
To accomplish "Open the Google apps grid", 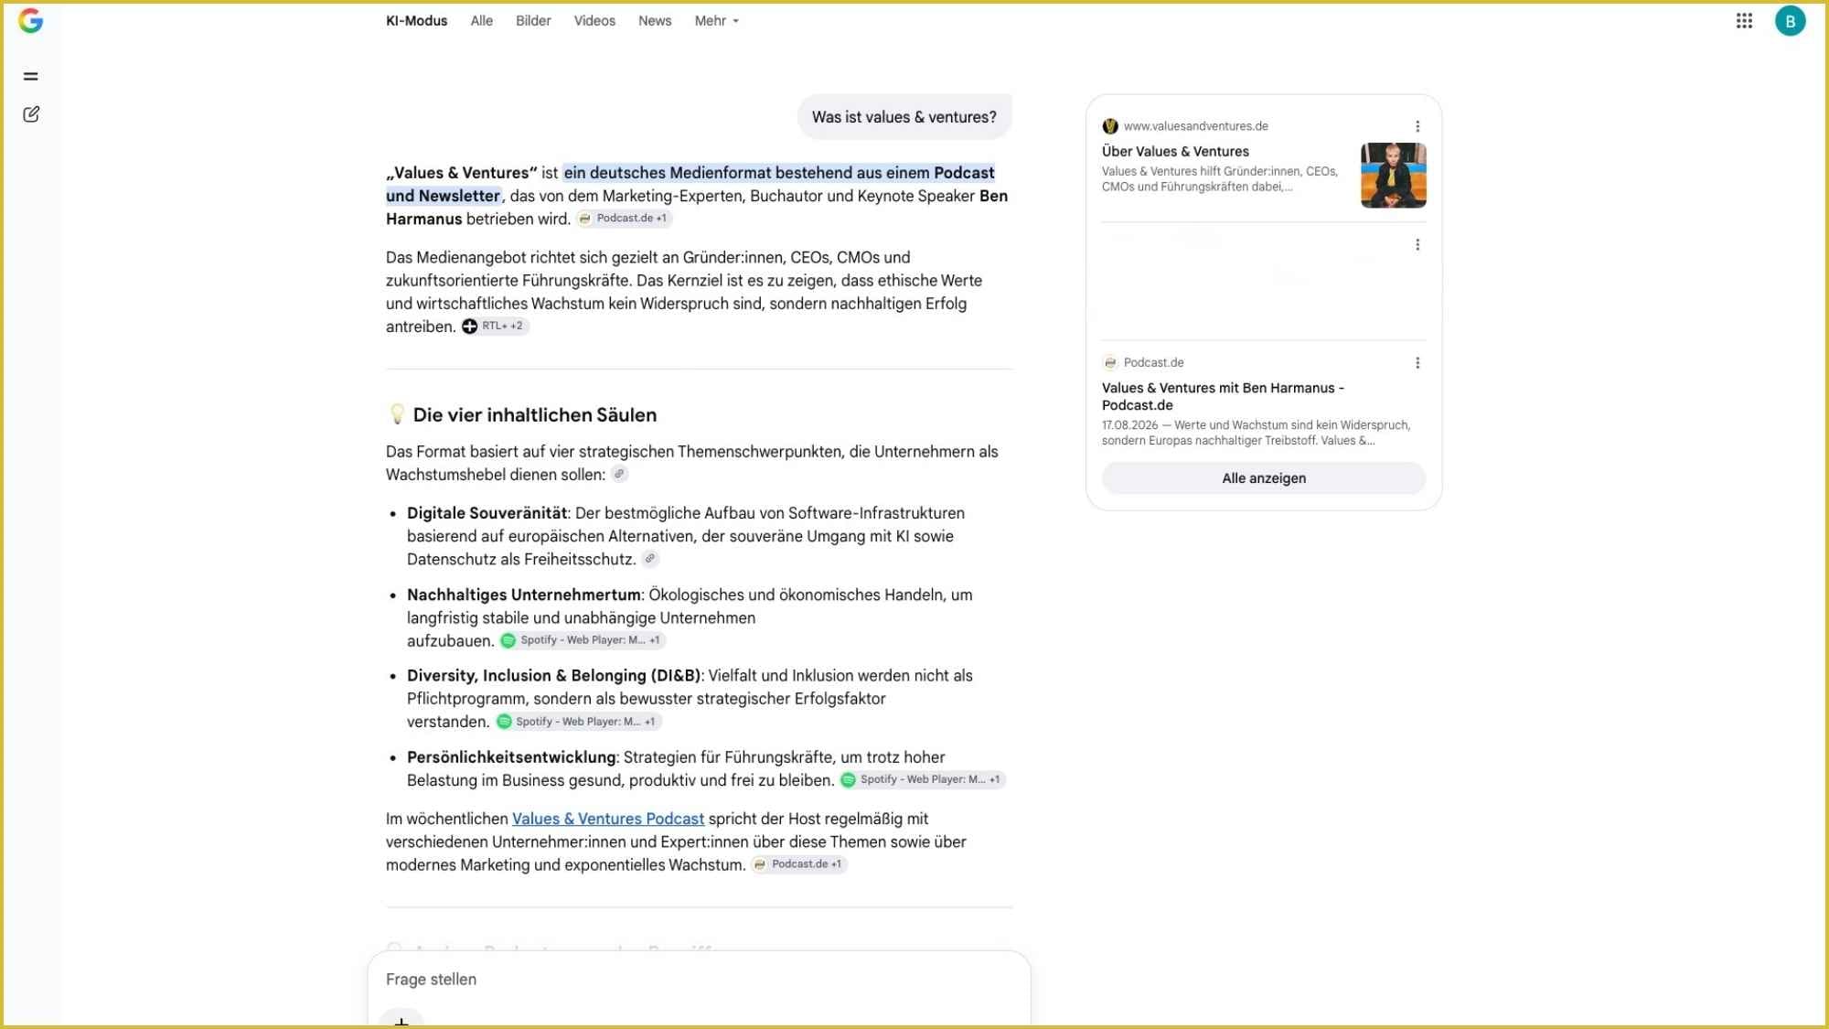I will (x=1744, y=20).
